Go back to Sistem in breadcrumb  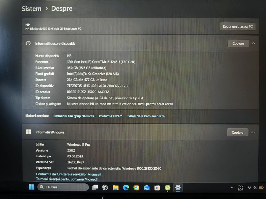[32, 9]
